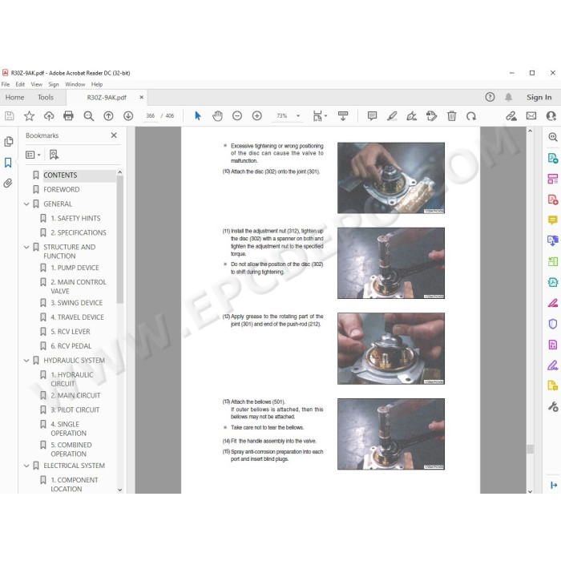Select the Highlight text tool
This screenshot has width=561, height=561.
coord(392,116)
